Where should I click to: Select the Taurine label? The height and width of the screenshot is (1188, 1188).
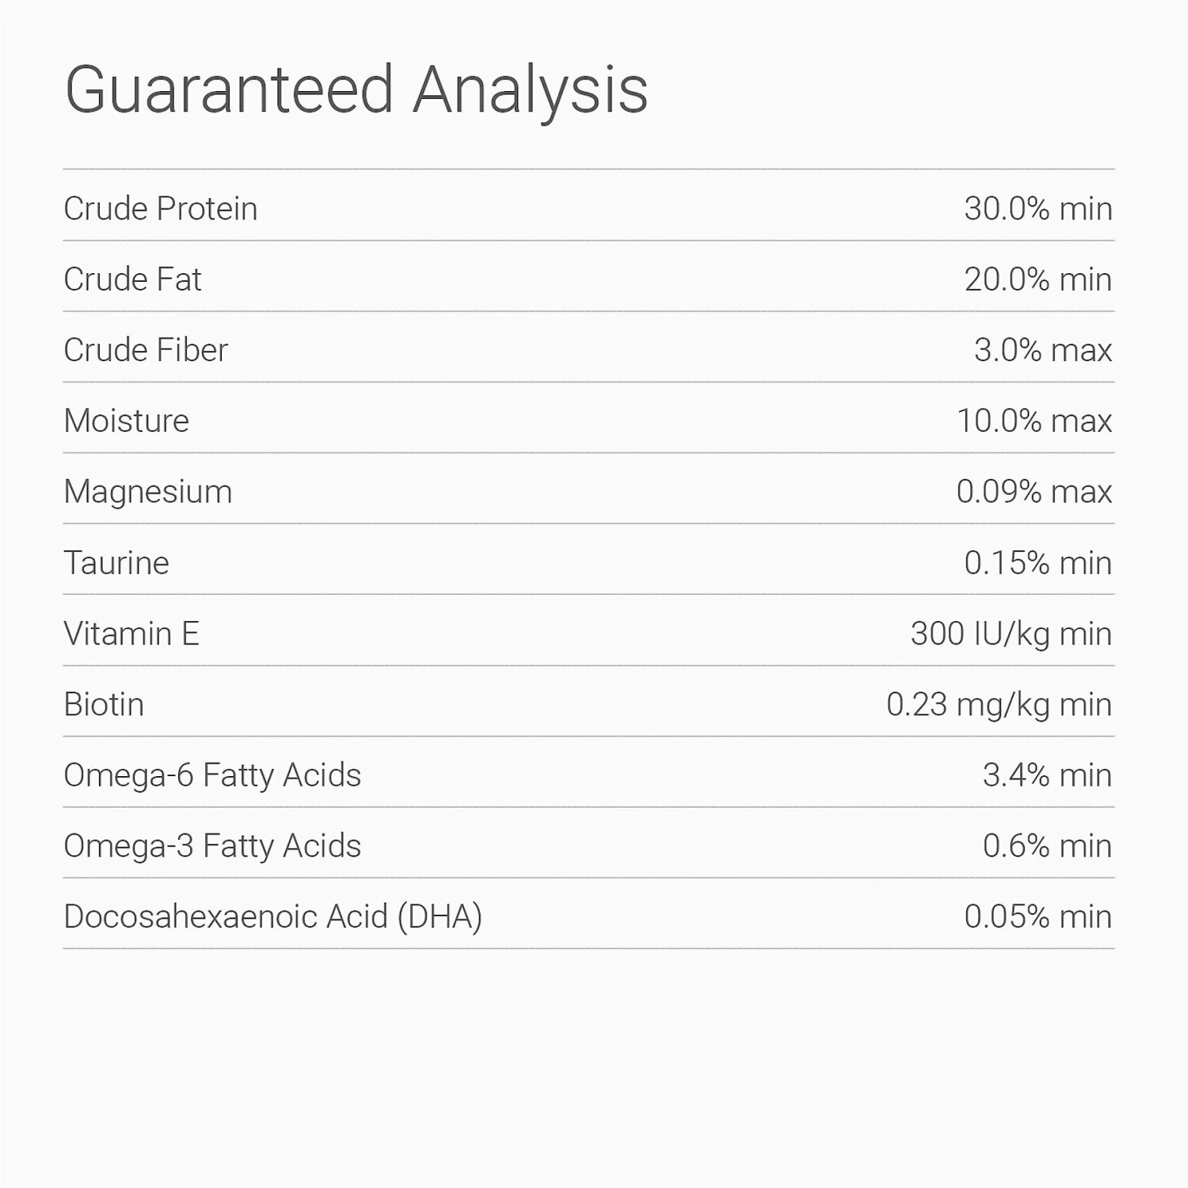tap(116, 563)
